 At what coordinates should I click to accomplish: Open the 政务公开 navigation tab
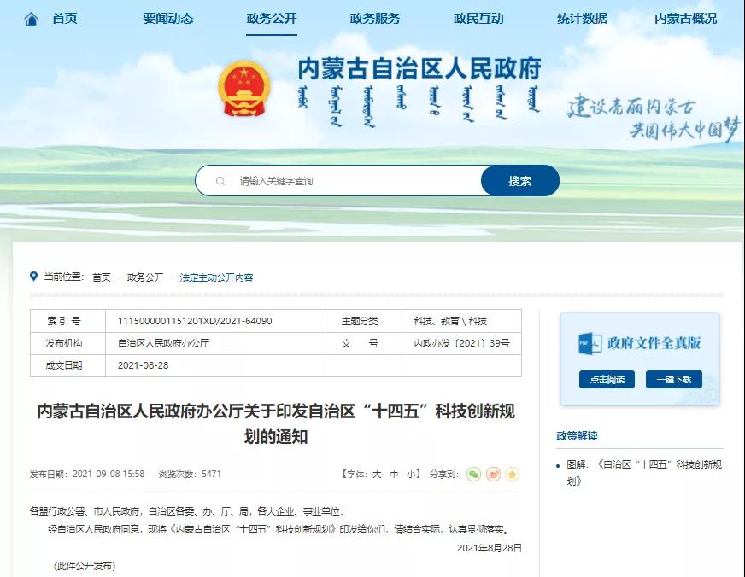click(x=271, y=19)
